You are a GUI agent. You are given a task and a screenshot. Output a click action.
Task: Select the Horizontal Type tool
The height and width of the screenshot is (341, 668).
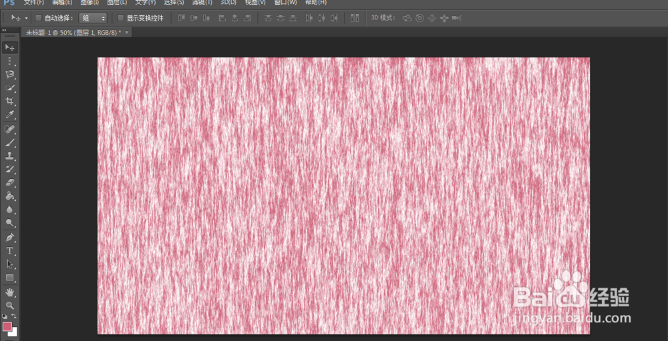pyautogui.click(x=10, y=251)
